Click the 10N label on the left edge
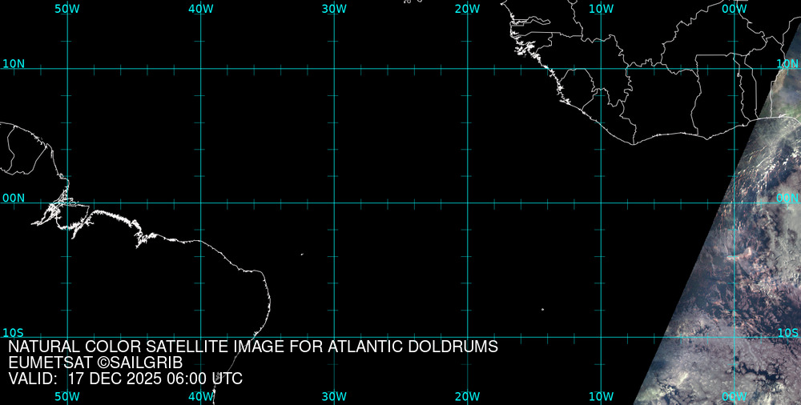 tap(13, 63)
